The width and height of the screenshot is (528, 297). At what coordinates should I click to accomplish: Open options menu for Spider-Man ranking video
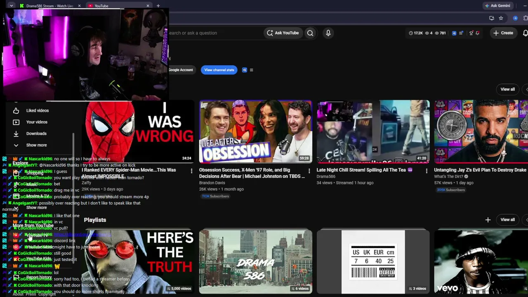(x=191, y=171)
